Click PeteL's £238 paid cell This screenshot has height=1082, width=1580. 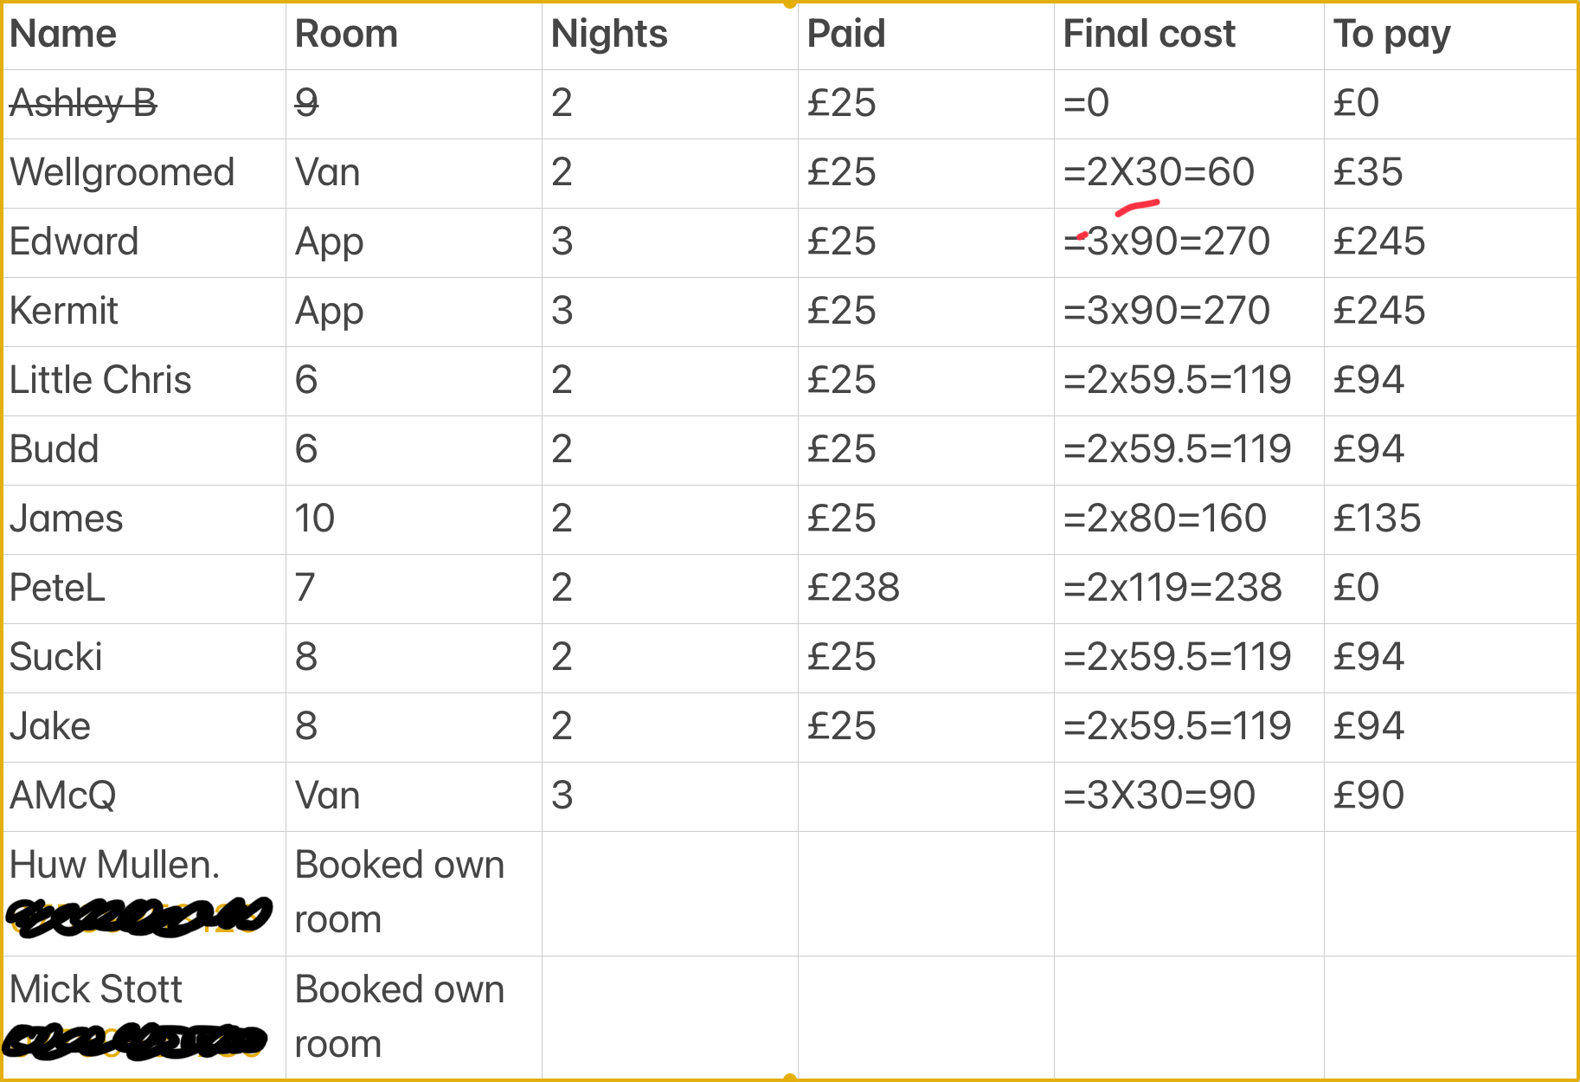click(926, 589)
